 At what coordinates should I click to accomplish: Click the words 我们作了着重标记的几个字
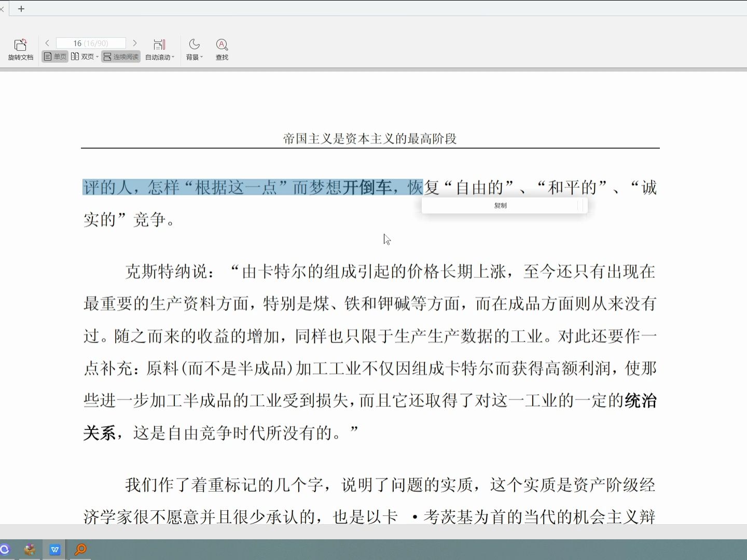(x=224, y=485)
